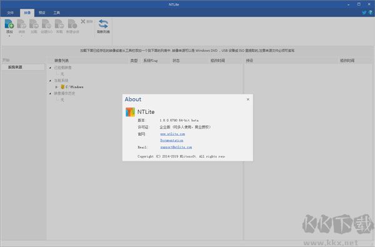Click the empty row under mounted images
The image size is (375, 247).
(x=62, y=74)
